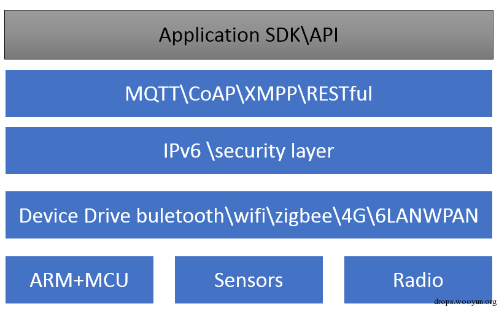Select the Radio box

click(x=417, y=280)
